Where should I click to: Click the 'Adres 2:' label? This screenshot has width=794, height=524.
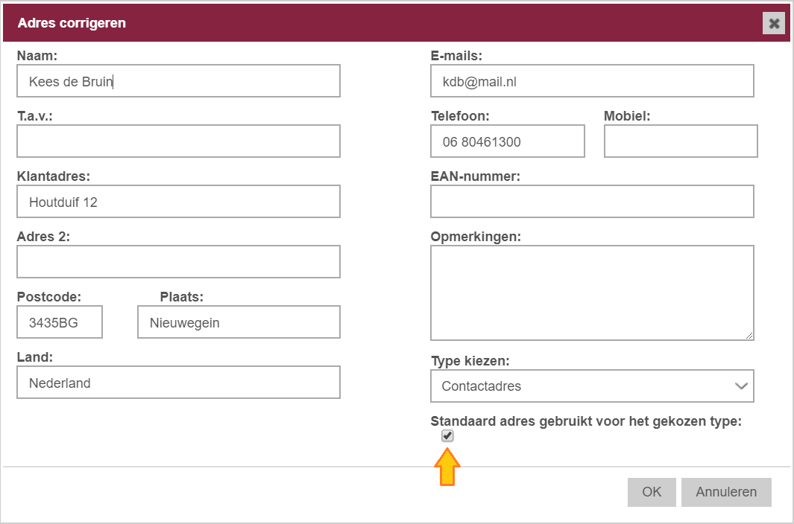click(x=43, y=236)
